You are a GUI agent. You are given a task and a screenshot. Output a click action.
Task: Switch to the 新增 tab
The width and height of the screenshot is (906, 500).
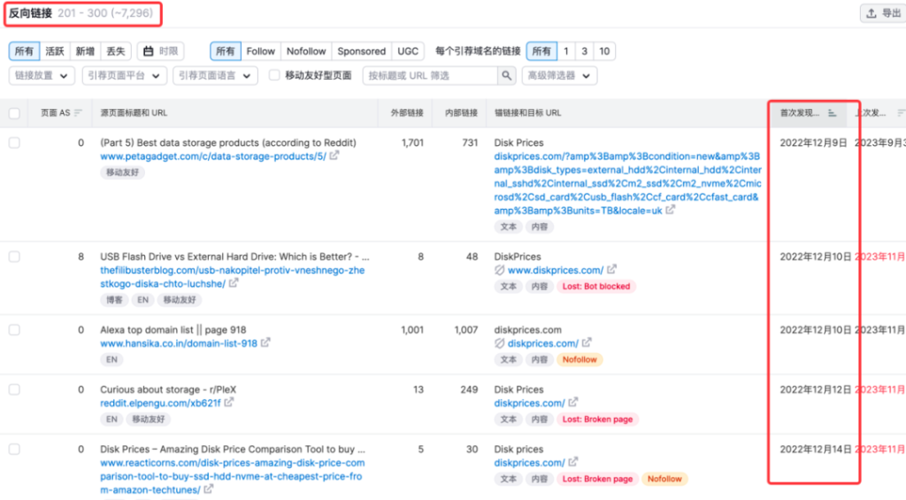tap(85, 51)
